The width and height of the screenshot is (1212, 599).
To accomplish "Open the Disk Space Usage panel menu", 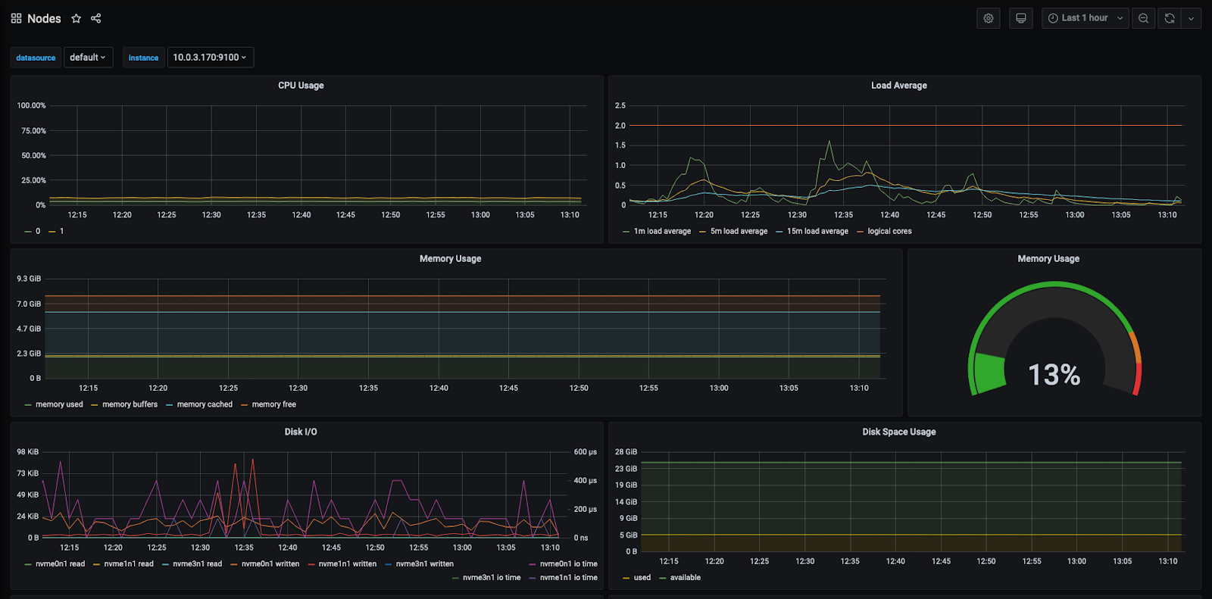I will tap(898, 432).
